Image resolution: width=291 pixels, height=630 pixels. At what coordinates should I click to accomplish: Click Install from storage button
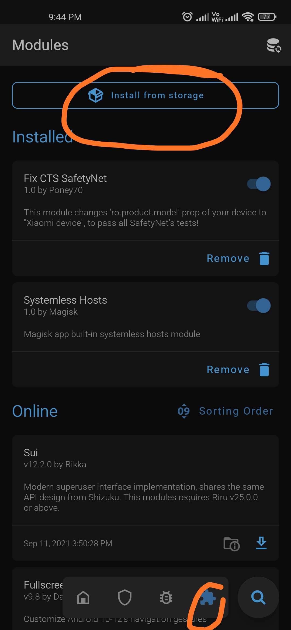coord(145,95)
